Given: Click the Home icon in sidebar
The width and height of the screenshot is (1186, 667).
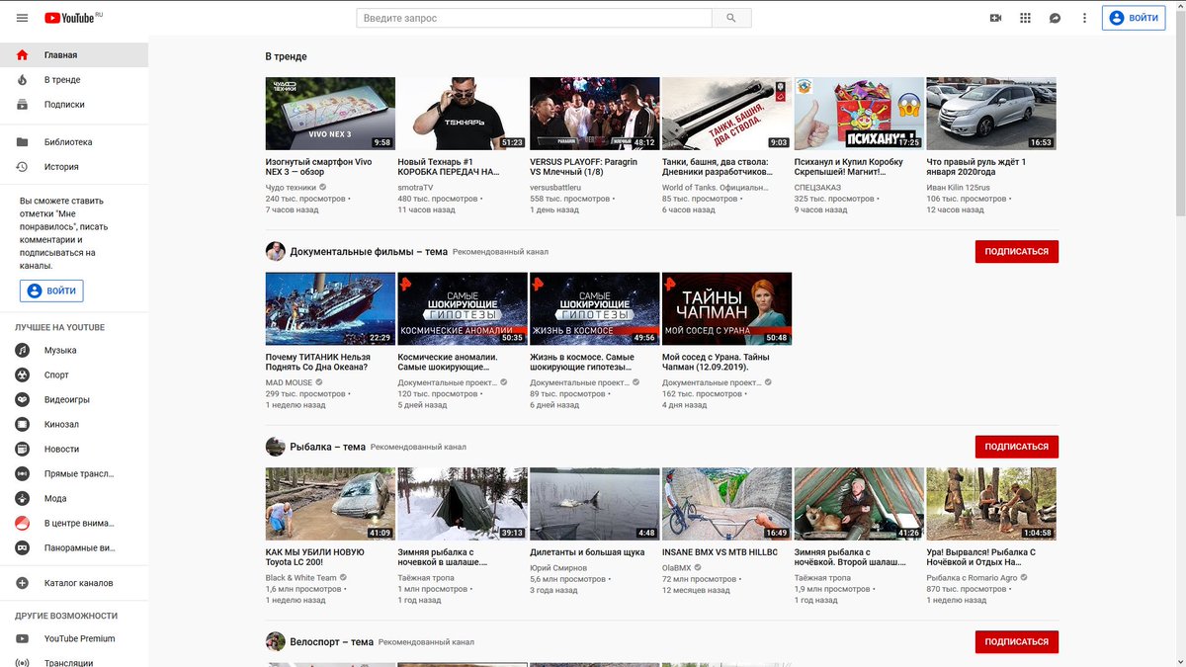Looking at the screenshot, I should point(22,55).
